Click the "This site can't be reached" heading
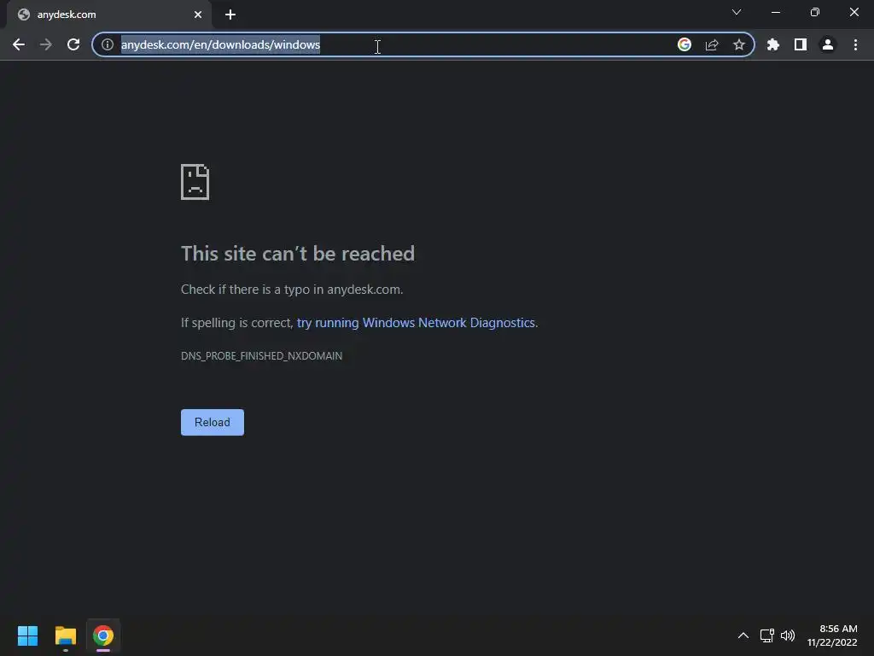Viewport: 874px width, 656px height. point(298,254)
